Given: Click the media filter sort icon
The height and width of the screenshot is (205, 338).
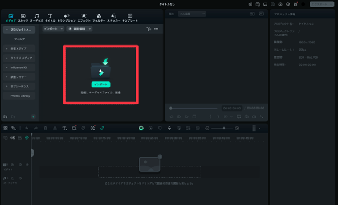Looking at the screenshot, I should (149, 29).
